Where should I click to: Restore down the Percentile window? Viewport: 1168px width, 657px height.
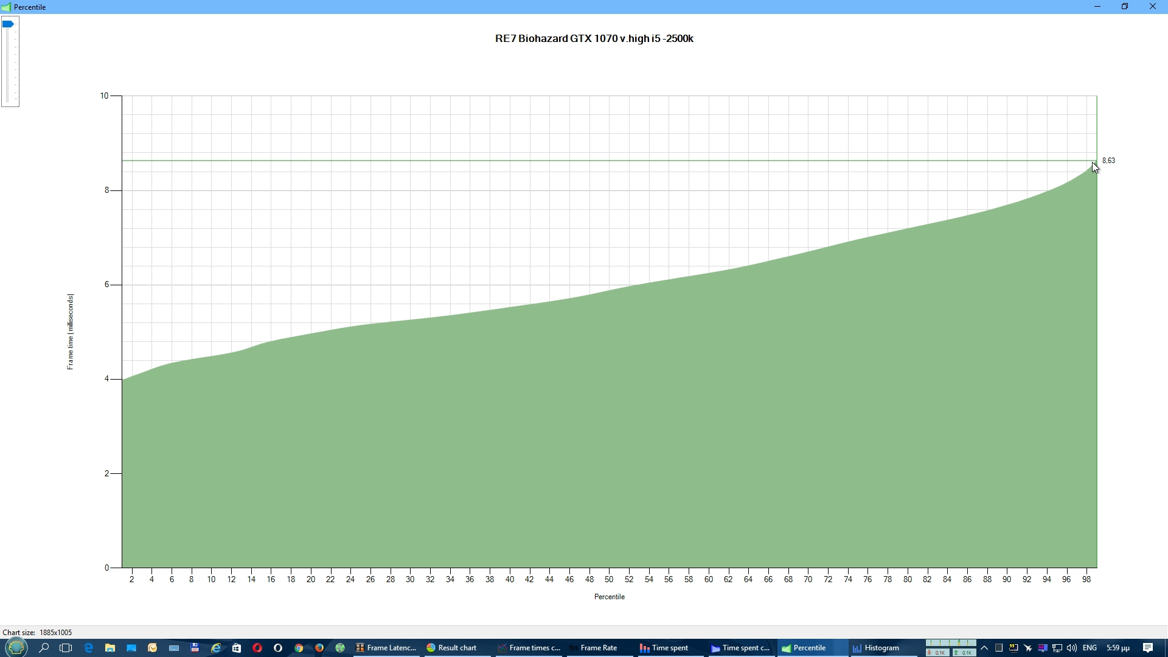tap(1125, 7)
